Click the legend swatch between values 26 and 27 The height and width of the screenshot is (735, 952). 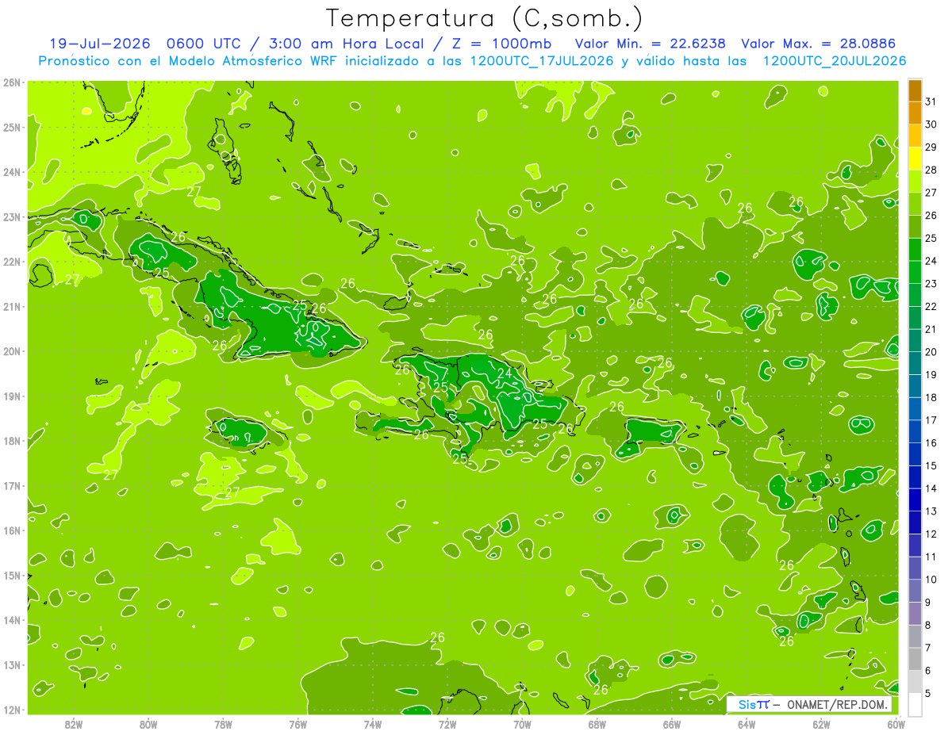pyautogui.click(x=915, y=204)
